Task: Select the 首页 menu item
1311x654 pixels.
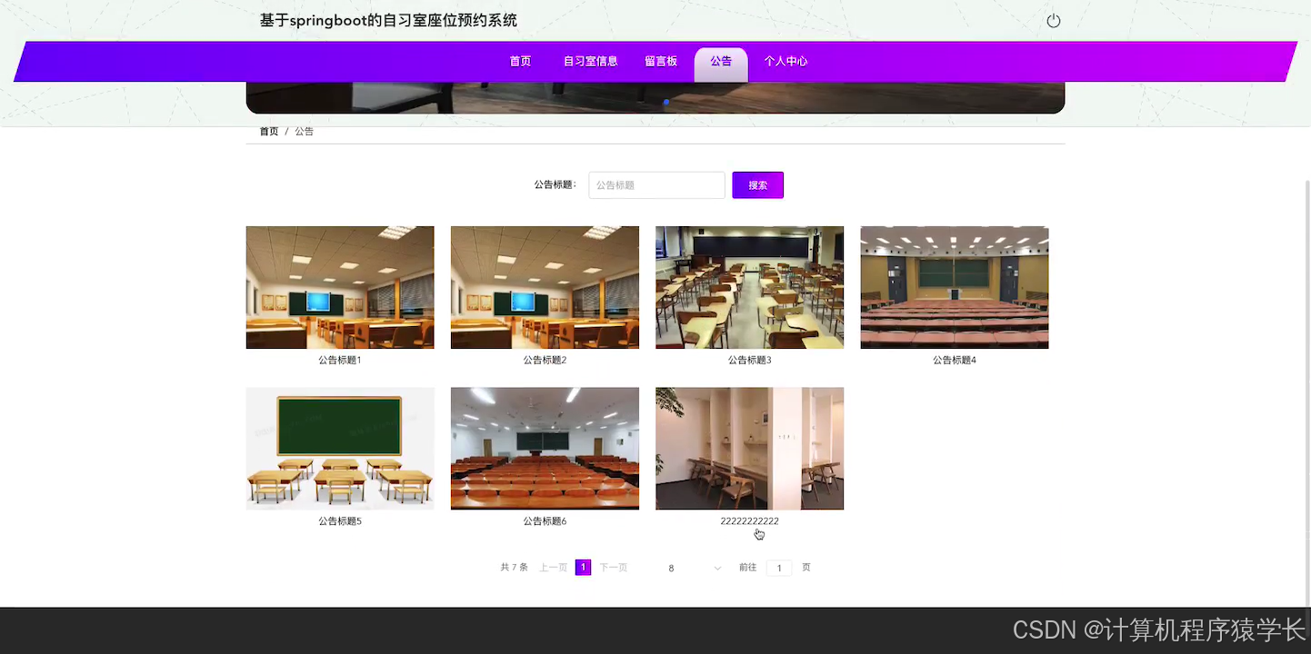Action: click(x=520, y=61)
